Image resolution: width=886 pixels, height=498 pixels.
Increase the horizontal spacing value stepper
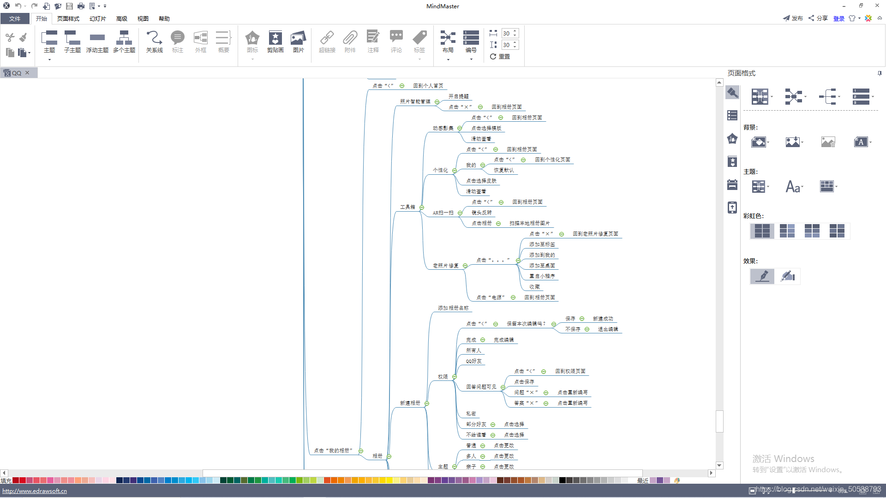(x=515, y=31)
